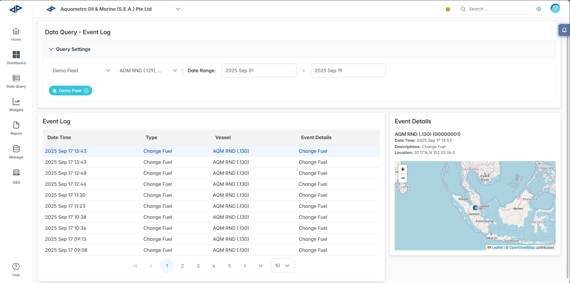Screen dimensions: 570x283
Task: Change the rows per page dropdown
Action: [x=282, y=266]
